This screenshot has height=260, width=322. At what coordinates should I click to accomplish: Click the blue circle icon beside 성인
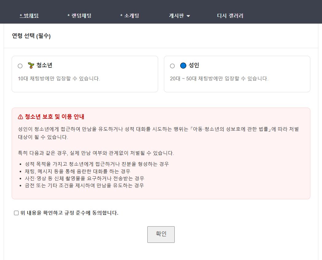183,65
